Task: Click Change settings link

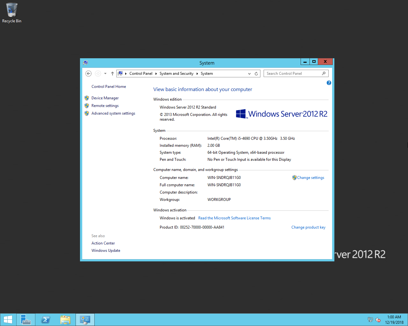Action: point(310,178)
